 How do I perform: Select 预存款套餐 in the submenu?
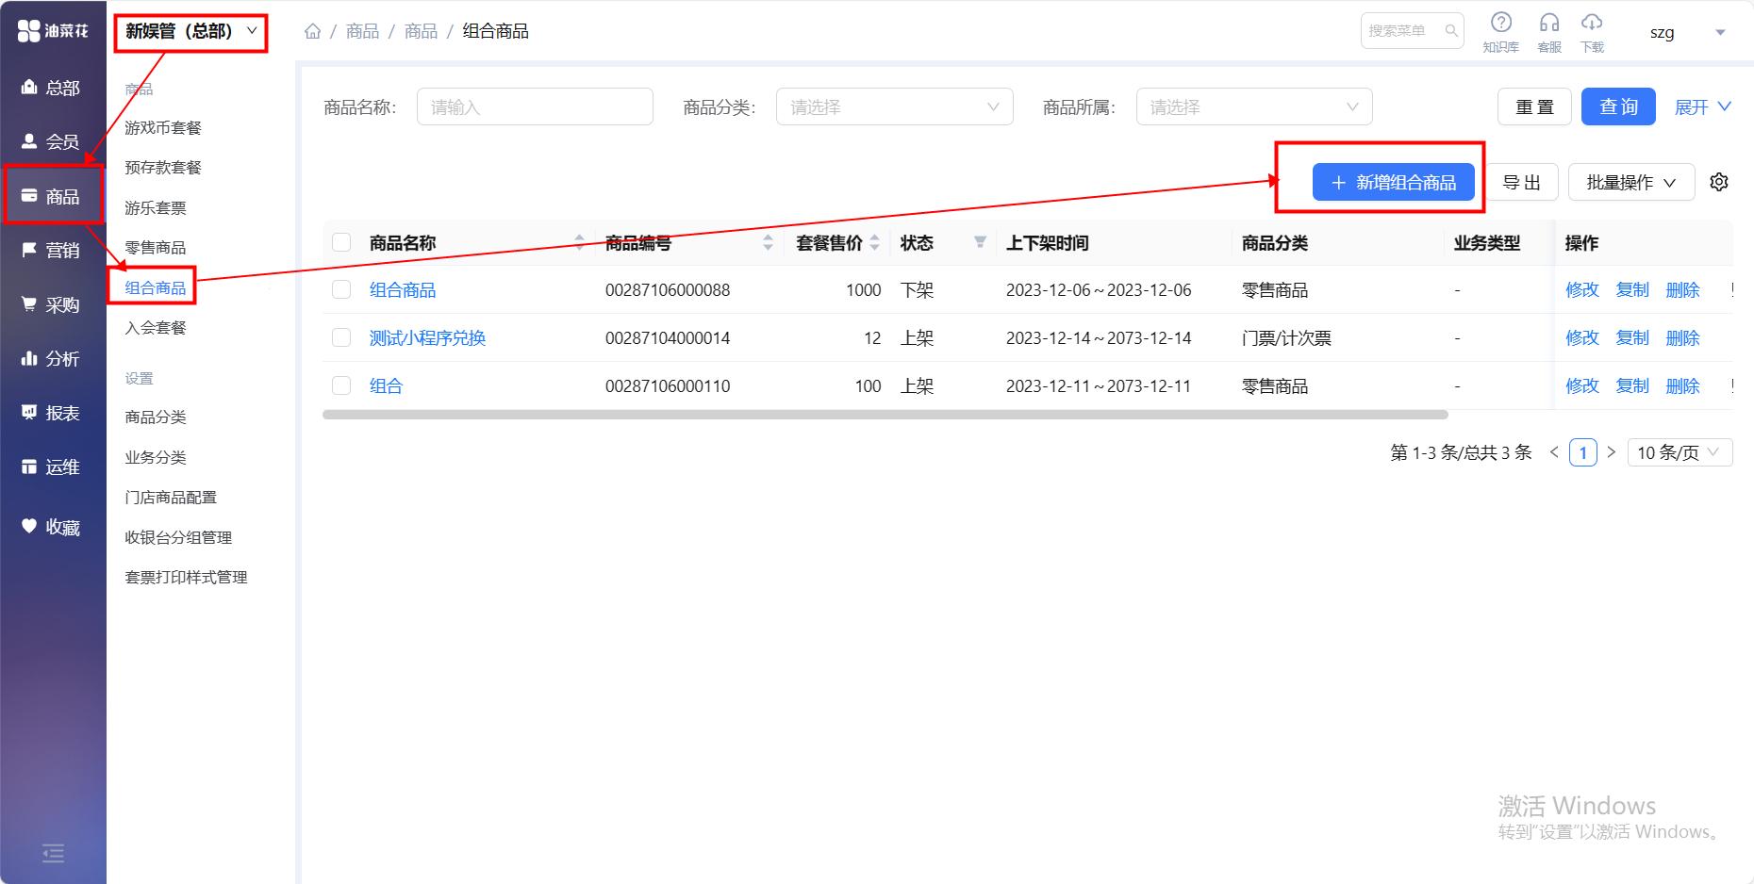tap(163, 168)
